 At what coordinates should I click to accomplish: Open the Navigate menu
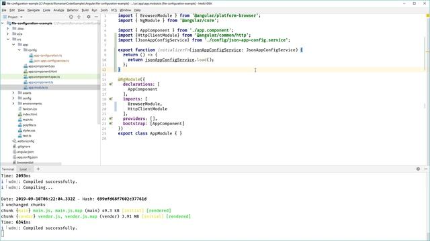pyautogui.click(x=34, y=10)
